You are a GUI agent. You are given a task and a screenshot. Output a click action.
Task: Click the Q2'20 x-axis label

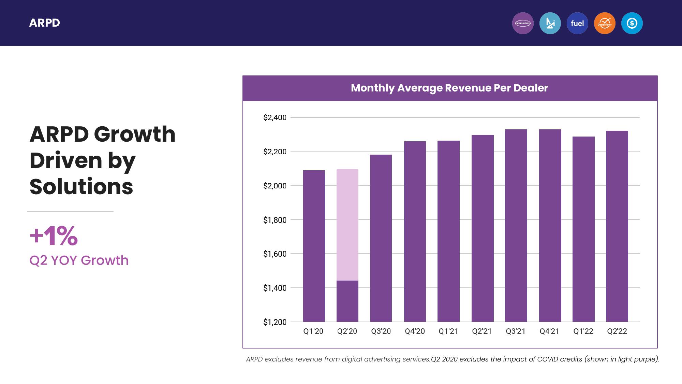pyautogui.click(x=347, y=331)
